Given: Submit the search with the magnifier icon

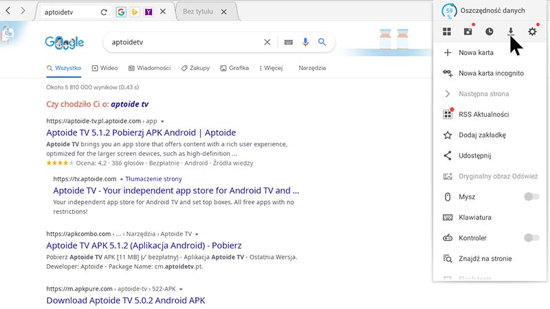Looking at the screenshot, I should (322, 42).
